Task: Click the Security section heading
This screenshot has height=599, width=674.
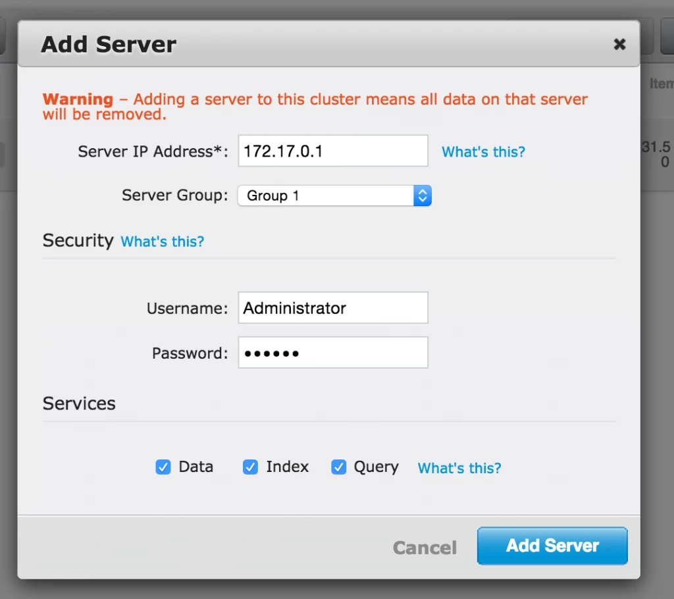Action: click(78, 240)
